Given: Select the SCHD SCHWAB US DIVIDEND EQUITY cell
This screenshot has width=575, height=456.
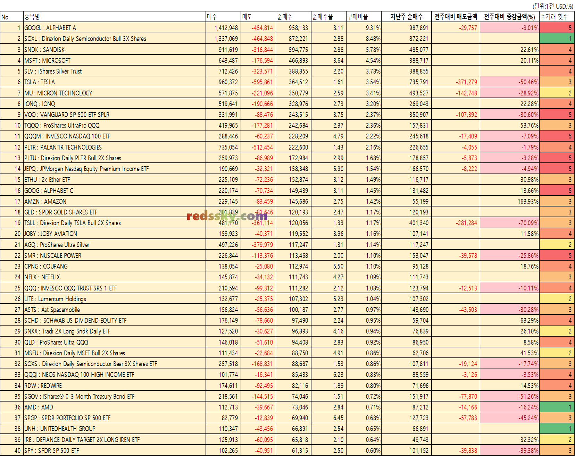Looking at the screenshot, I should (x=115, y=320).
